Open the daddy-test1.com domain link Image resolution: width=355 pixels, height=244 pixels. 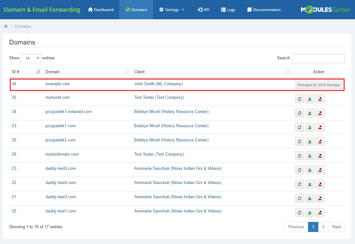click(x=61, y=211)
